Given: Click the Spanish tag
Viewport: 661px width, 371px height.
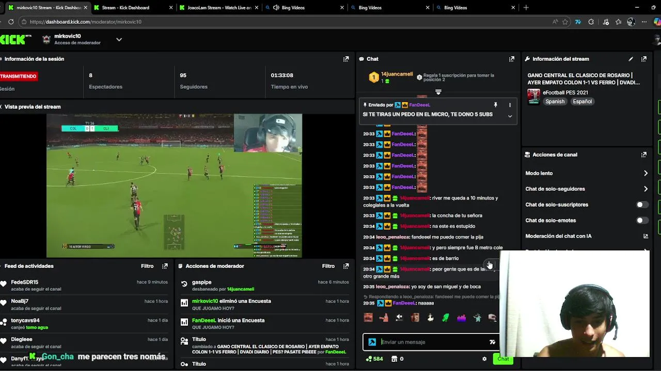Looking at the screenshot, I should pyautogui.click(x=555, y=102).
